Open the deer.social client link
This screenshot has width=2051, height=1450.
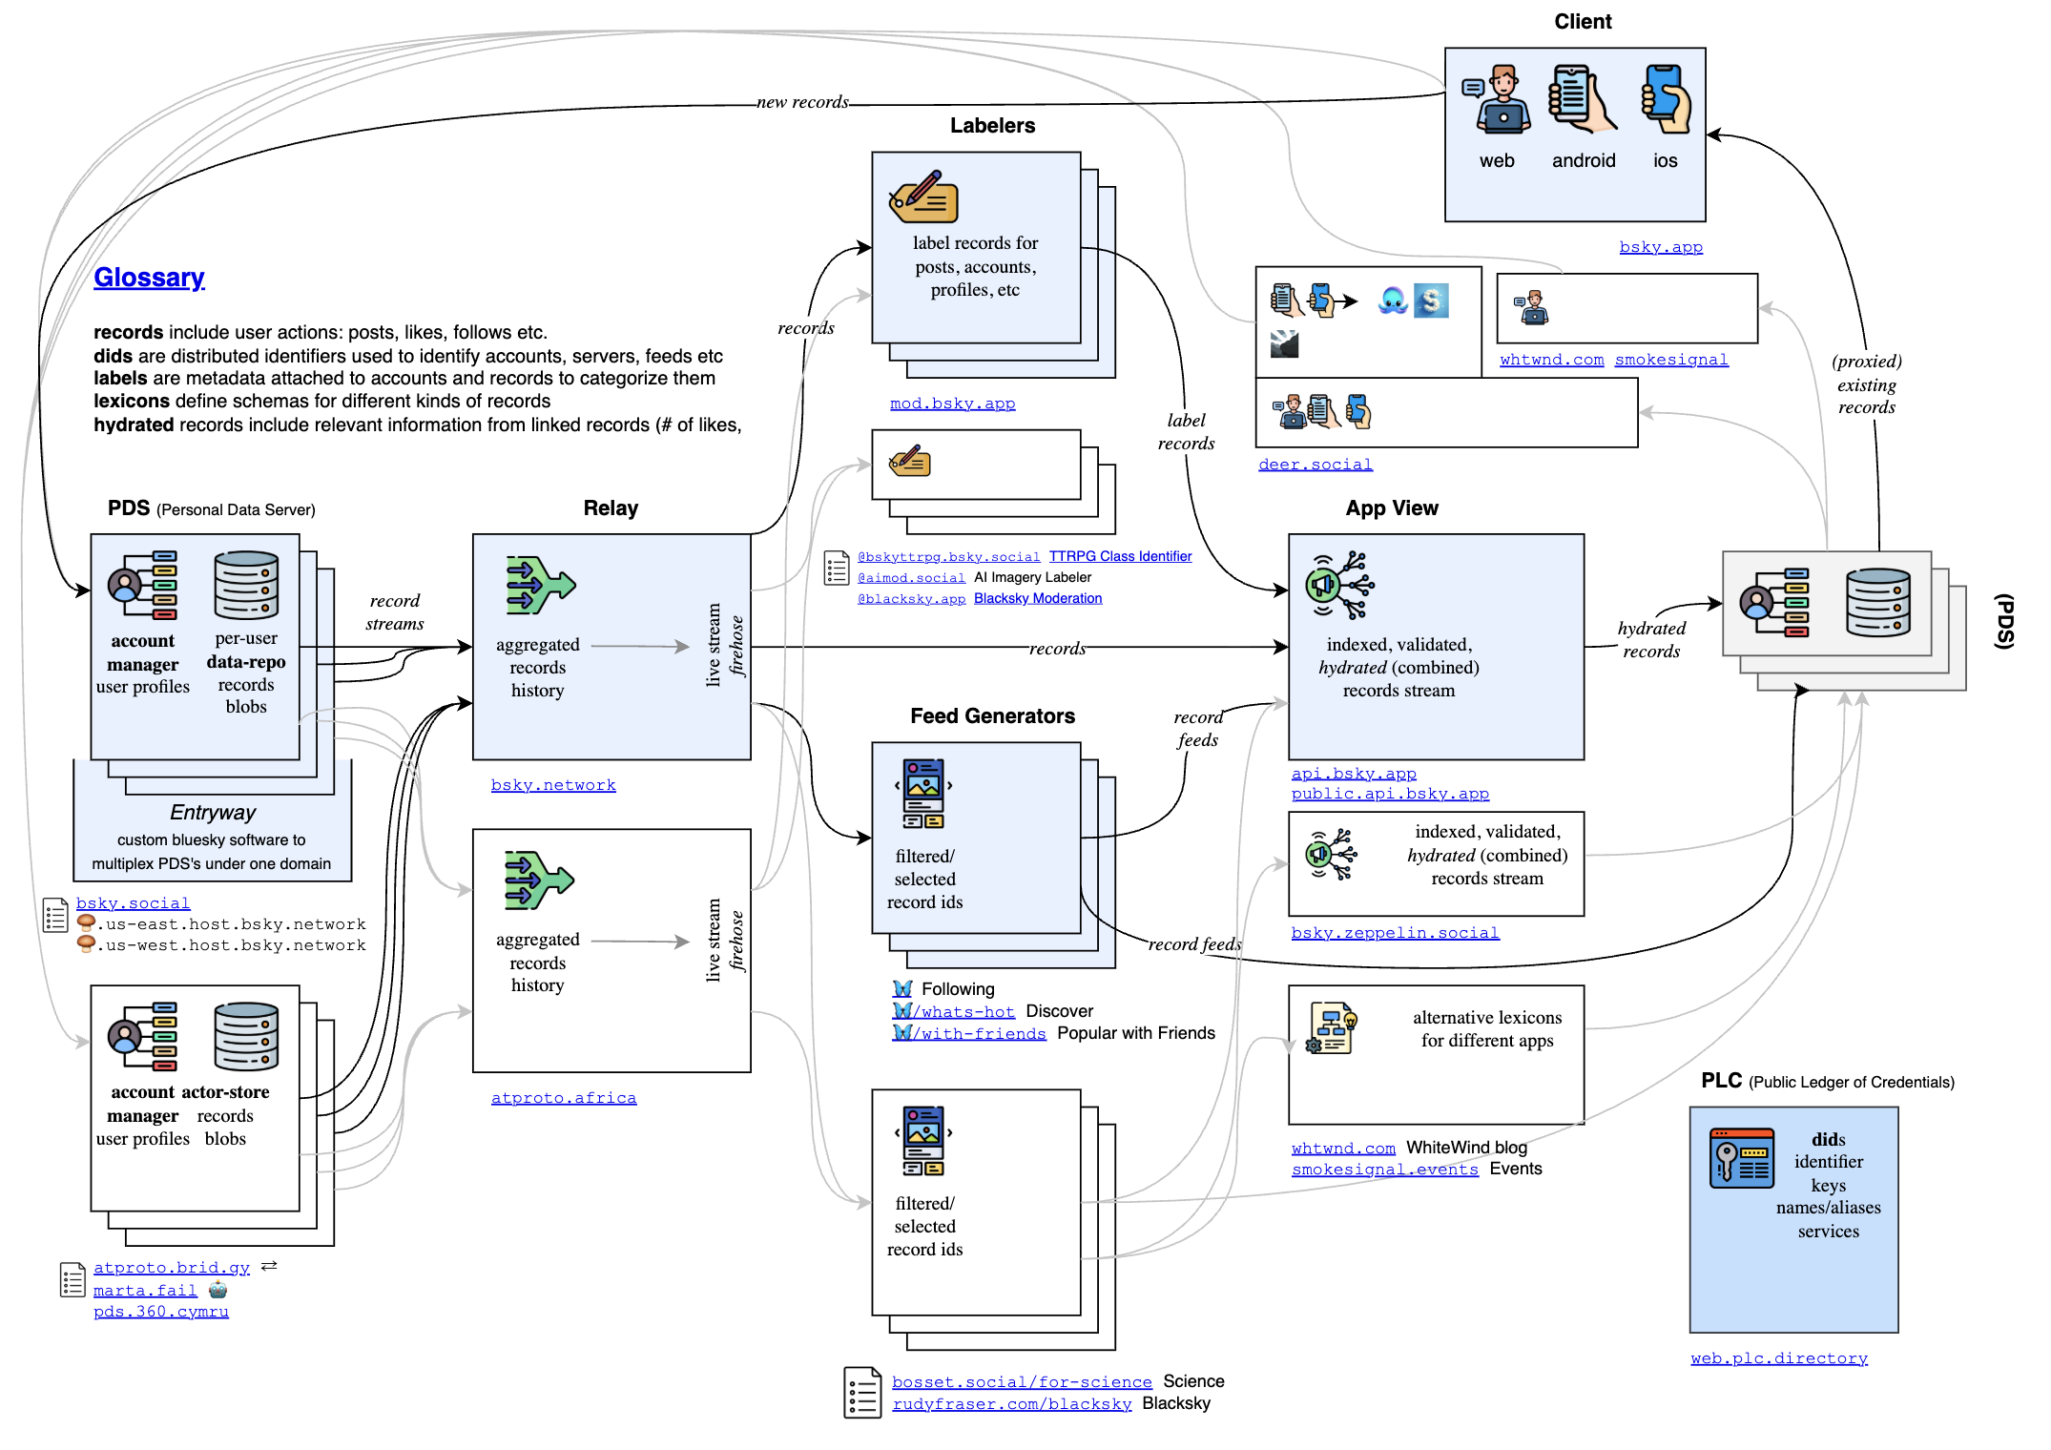pyautogui.click(x=1315, y=465)
